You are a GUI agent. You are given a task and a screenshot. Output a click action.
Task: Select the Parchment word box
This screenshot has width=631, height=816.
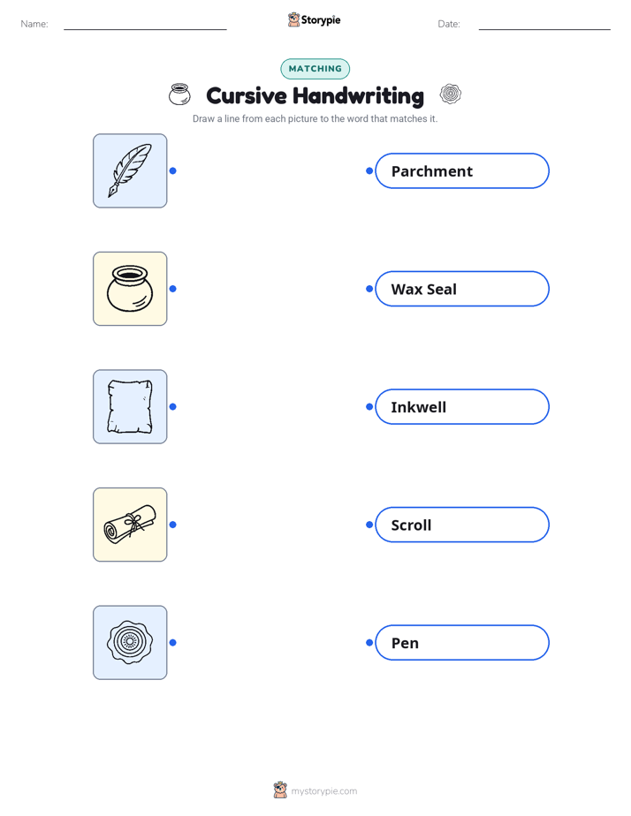(x=462, y=170)
